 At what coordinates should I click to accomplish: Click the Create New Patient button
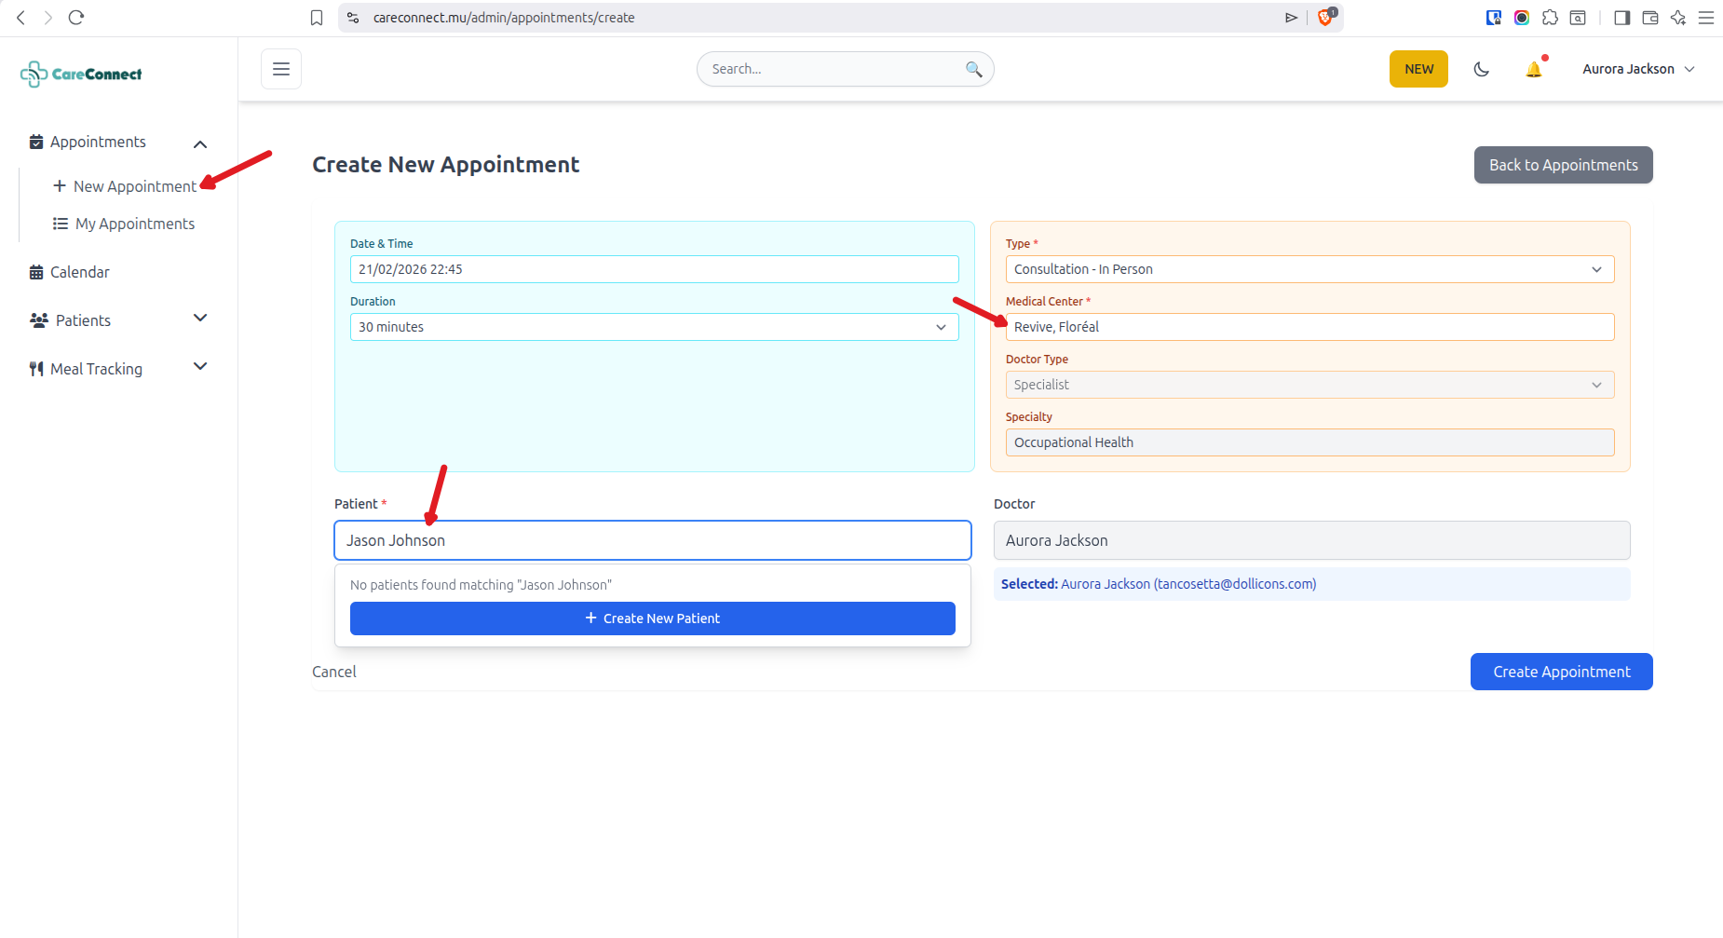click(x=652, y=618)
